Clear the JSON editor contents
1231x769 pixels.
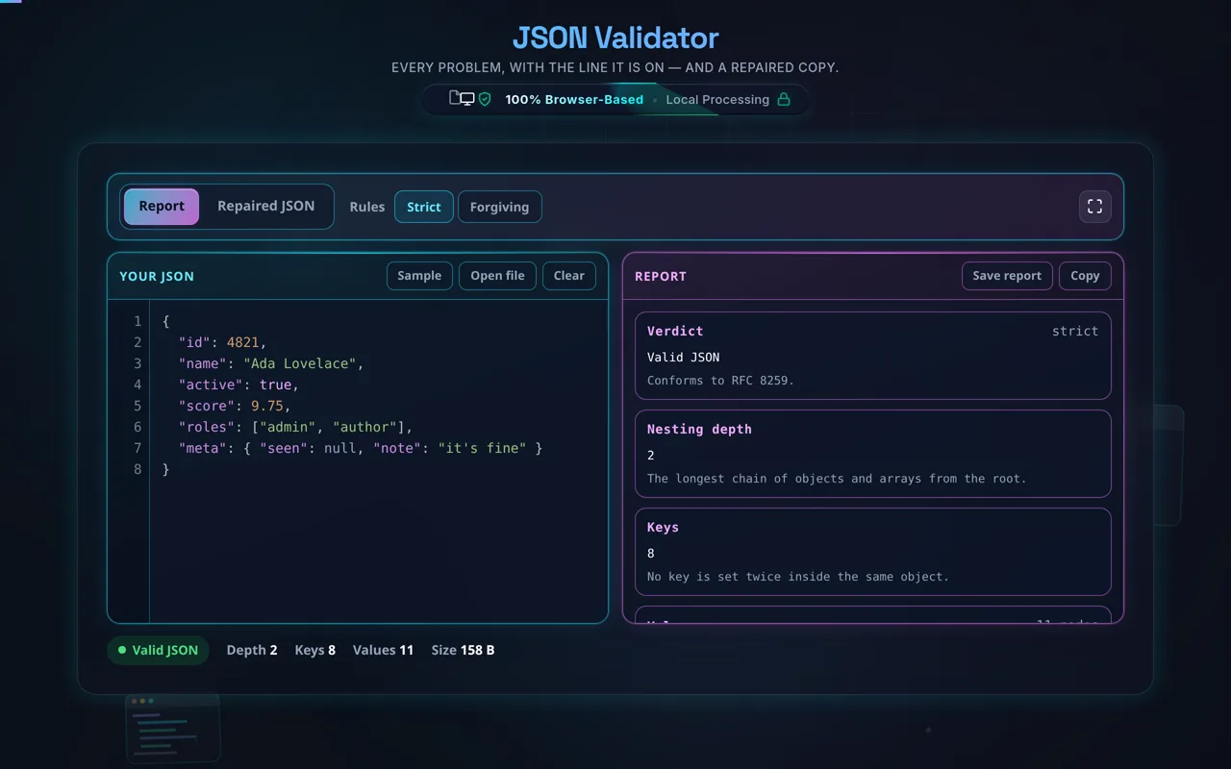(x=569, y=276)
